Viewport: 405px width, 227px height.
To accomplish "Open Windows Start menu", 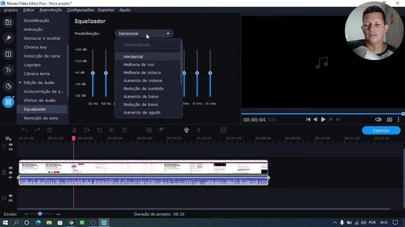I will click(5, 223).
